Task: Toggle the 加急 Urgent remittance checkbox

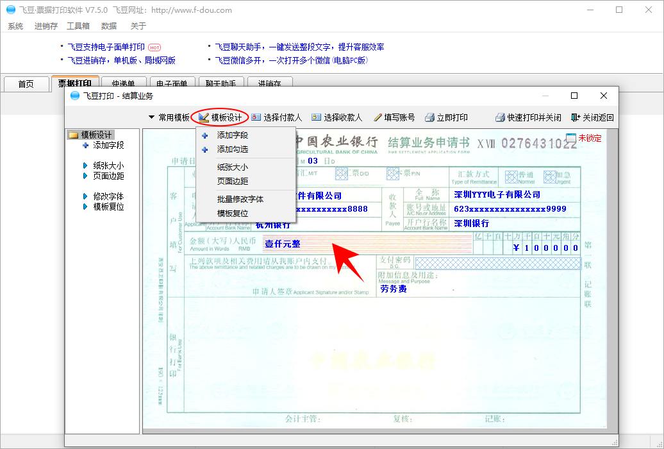Action: pos(550,177)
